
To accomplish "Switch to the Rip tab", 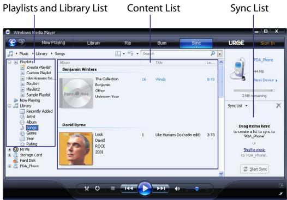I will click(x=128, y=43).
